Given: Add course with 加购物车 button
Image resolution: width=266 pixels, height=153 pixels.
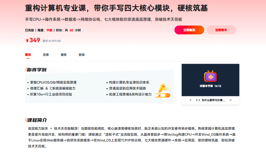Looking at the screenshot, I should click(221, 30).
